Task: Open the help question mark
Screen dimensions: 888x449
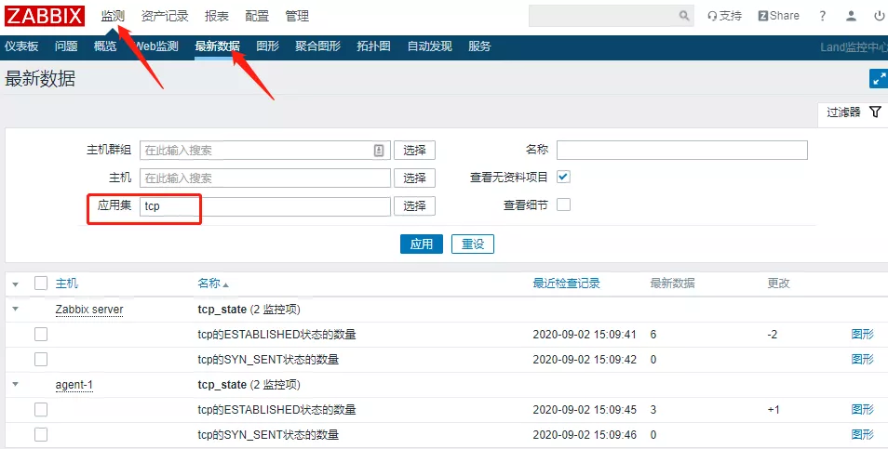Action: point(822,16)
